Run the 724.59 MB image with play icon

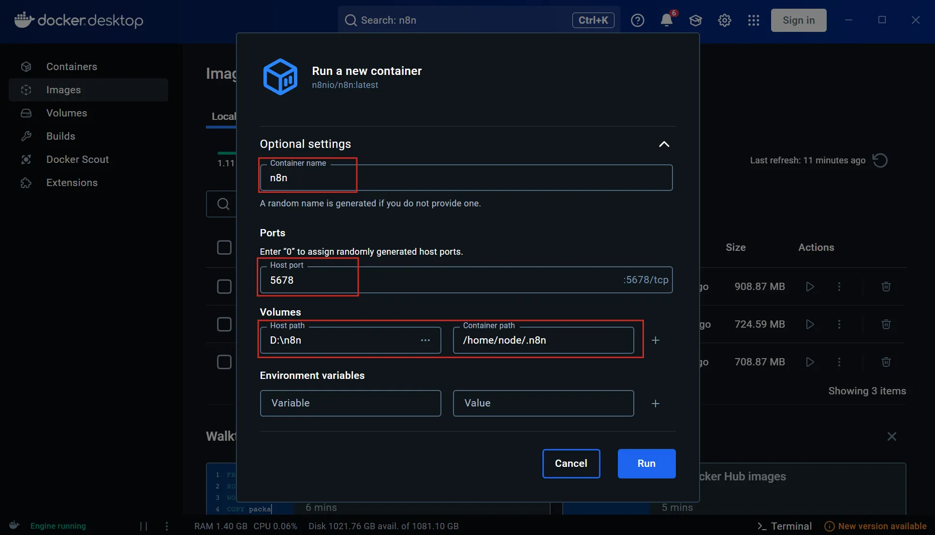[x=811, y=324]
